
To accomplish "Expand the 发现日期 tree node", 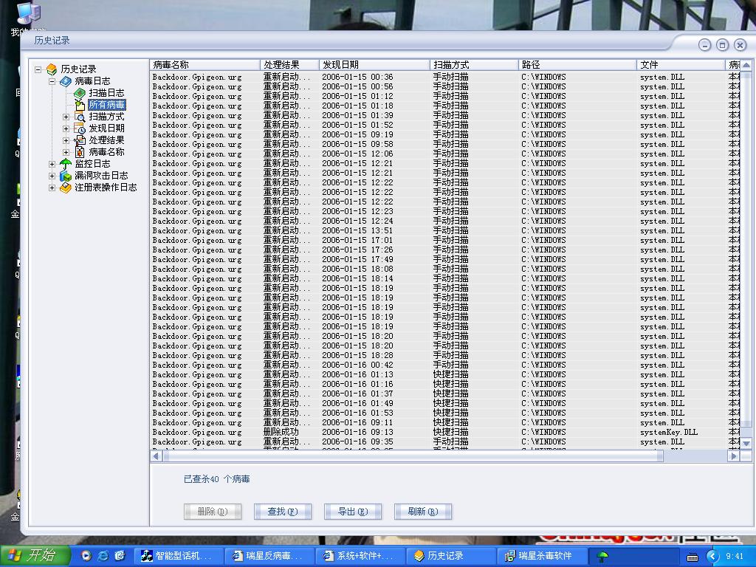I will [x=66, y=128].
